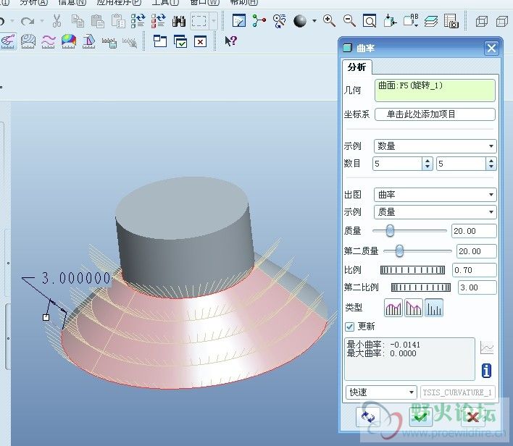
Task: Click the 比例 value field 0.70
Action: (x=474, y=270)
